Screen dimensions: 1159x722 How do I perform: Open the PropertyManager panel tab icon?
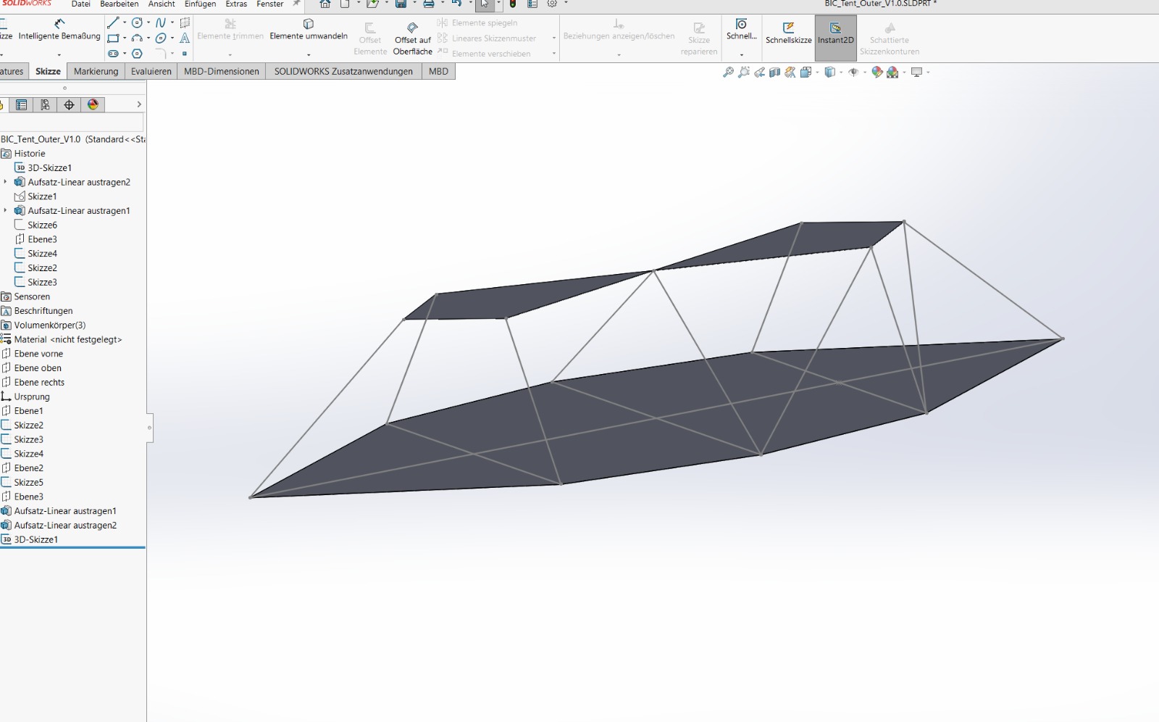tap(22, 105)
